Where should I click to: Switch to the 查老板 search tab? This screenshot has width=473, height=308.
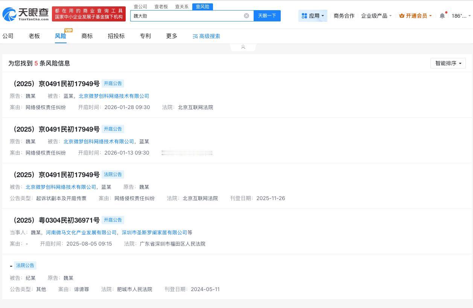point(161,7)
